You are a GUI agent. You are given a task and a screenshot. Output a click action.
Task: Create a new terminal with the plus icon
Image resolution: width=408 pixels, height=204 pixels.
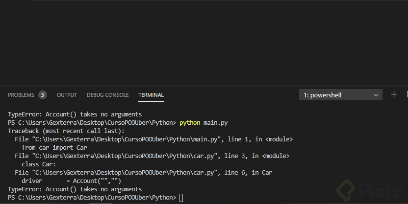coord(394,94)
